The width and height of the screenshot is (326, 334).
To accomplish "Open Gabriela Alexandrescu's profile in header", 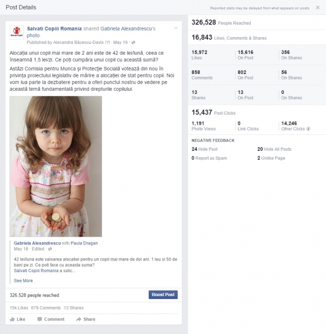I will click(x=128, y=28).
